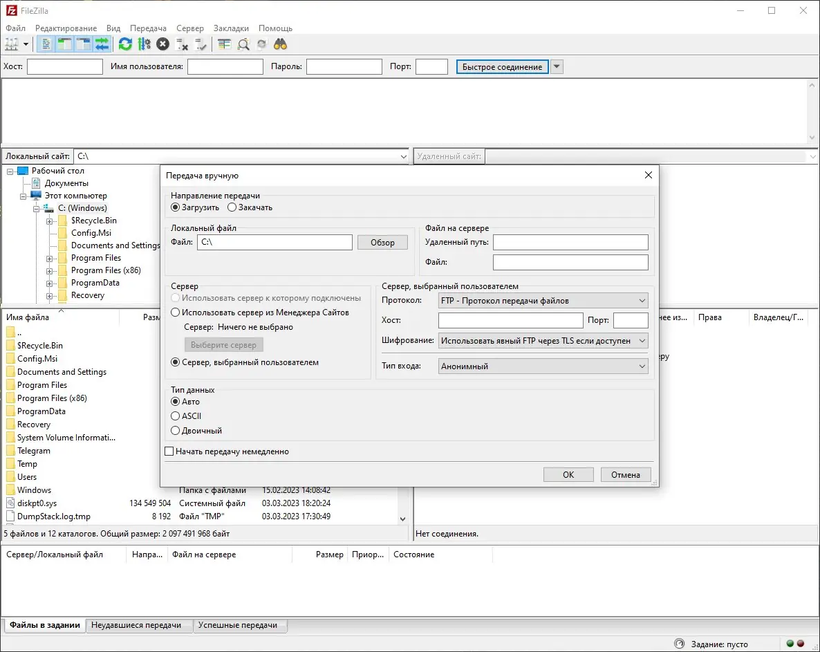Click OK in the manual transfer dialog

click(x=568, y=475)
